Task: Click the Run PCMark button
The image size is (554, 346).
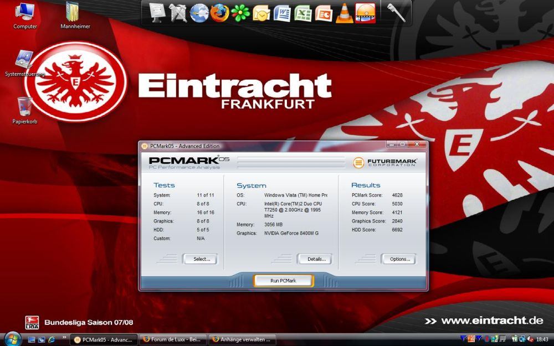Action: pyautogui.click(x=283, y=281)
